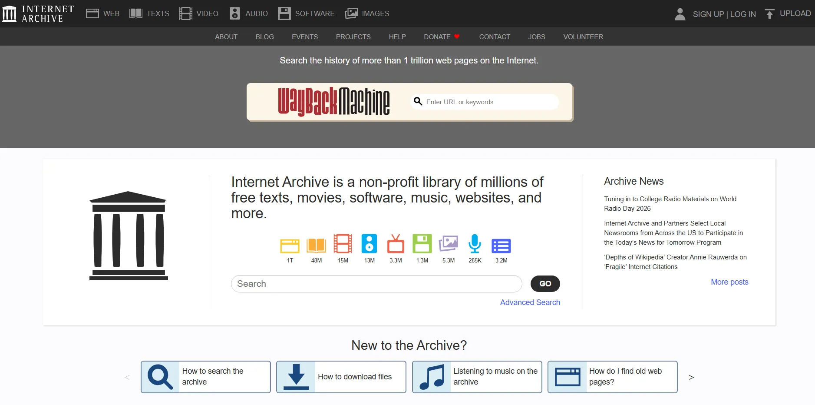The image size is (815, 405).
Task: Click the user profile icon near Sign Up
Action: [x=680, y=13]
